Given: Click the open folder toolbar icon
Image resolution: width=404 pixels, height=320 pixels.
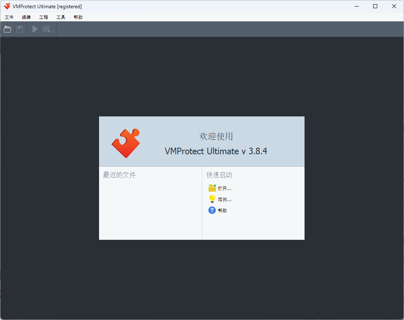Looking at the screenshot, I should pyautogui.click(x=7, y=29).
